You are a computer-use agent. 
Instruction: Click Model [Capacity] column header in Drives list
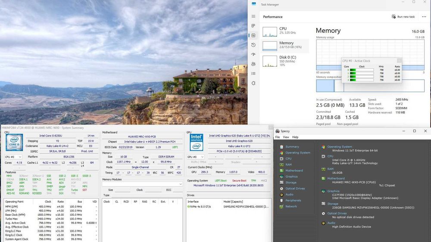tap(233, 202)
